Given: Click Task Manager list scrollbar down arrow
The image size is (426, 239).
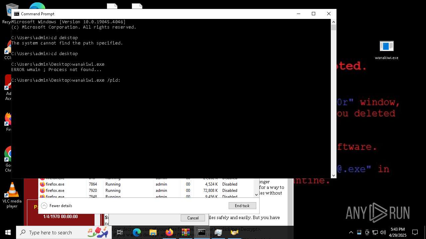Looking at the screenshot, I should click(256, 195).
